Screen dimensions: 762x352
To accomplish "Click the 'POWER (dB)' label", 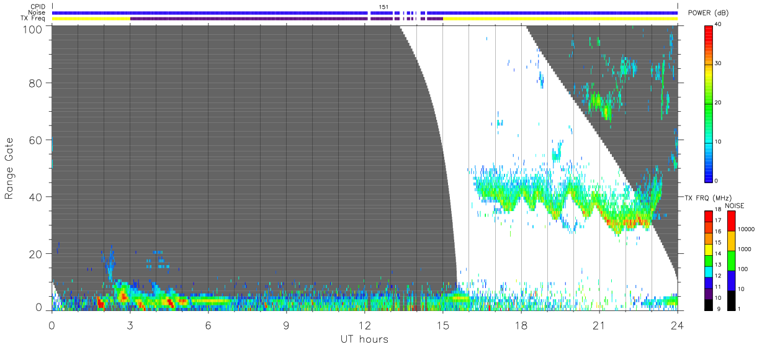I will point(709,13).
